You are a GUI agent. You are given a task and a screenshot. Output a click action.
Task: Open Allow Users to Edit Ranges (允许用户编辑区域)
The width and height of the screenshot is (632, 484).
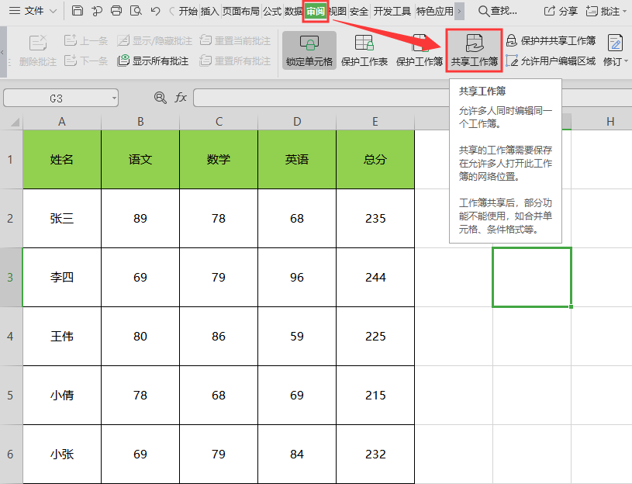551,60
